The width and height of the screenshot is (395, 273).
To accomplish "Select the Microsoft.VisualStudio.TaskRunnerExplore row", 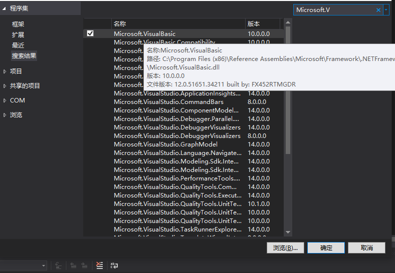I will [x=183, y=229].
